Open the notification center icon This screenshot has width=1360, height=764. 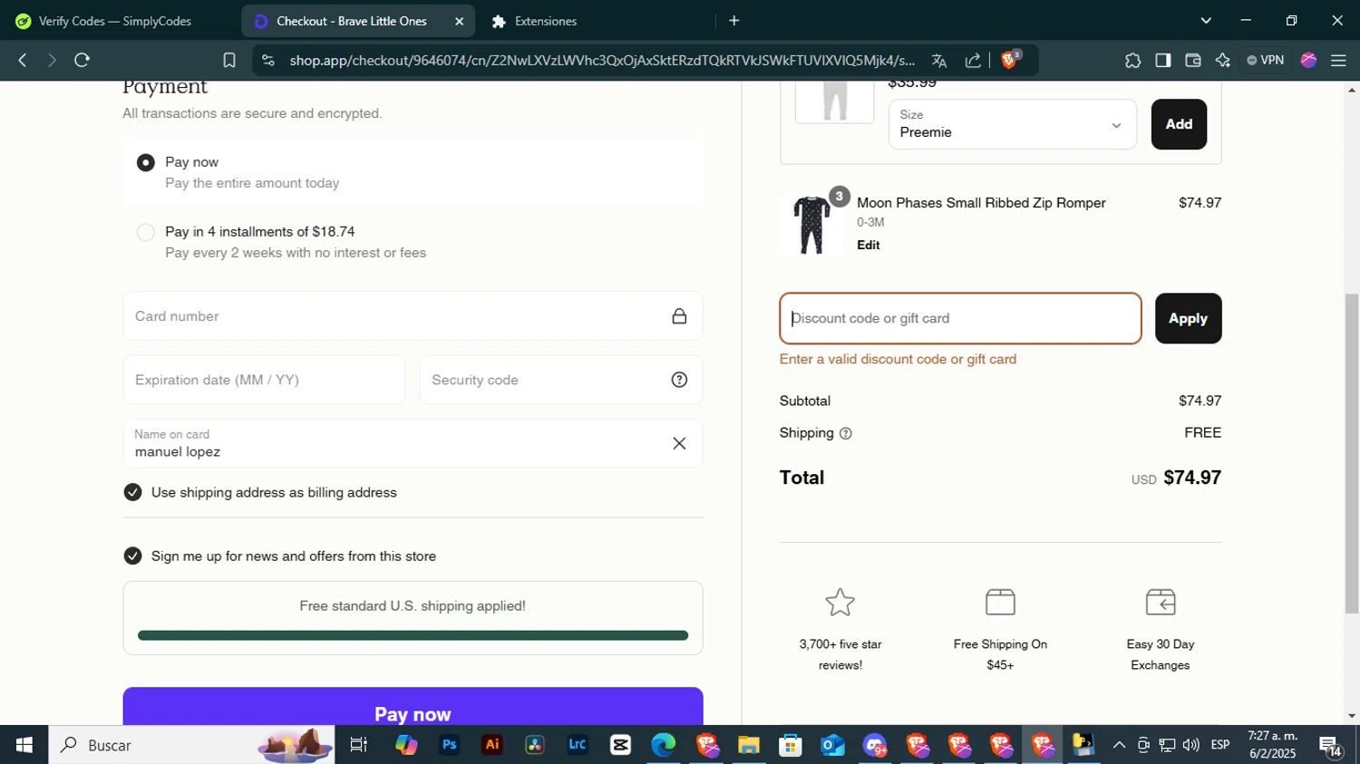(x=1331, y=746)
